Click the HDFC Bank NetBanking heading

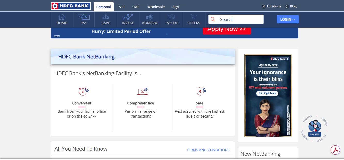(x=86, y=57)
